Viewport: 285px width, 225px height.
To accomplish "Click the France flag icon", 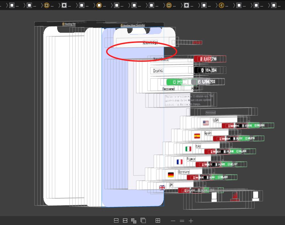I will coord(180,161).
